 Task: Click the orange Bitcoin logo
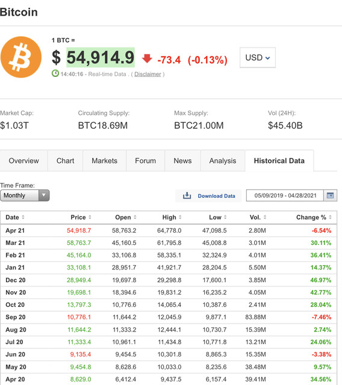21,57
